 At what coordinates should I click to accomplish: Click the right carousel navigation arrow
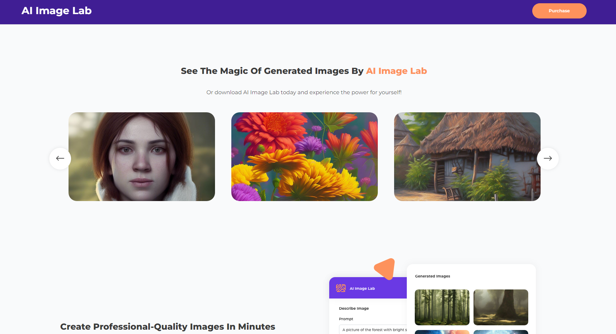pos(547,158)
